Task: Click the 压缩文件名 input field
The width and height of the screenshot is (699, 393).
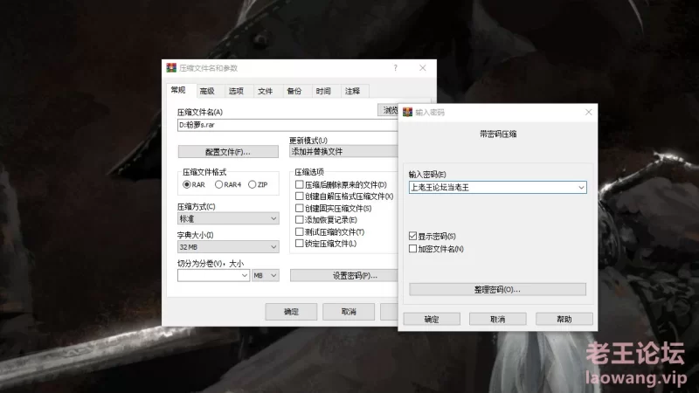Action: pyautogui.click(x=287, y=125)
